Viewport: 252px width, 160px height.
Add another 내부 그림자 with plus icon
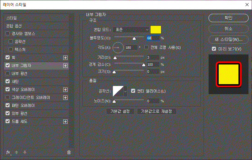pos(65,66)
